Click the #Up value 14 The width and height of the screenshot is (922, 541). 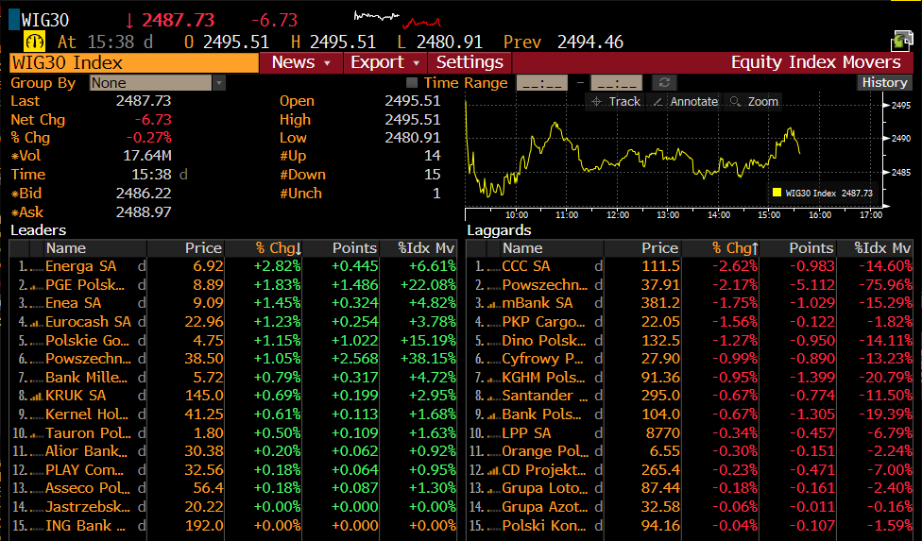pyautogui.click(x=433, y=156)
